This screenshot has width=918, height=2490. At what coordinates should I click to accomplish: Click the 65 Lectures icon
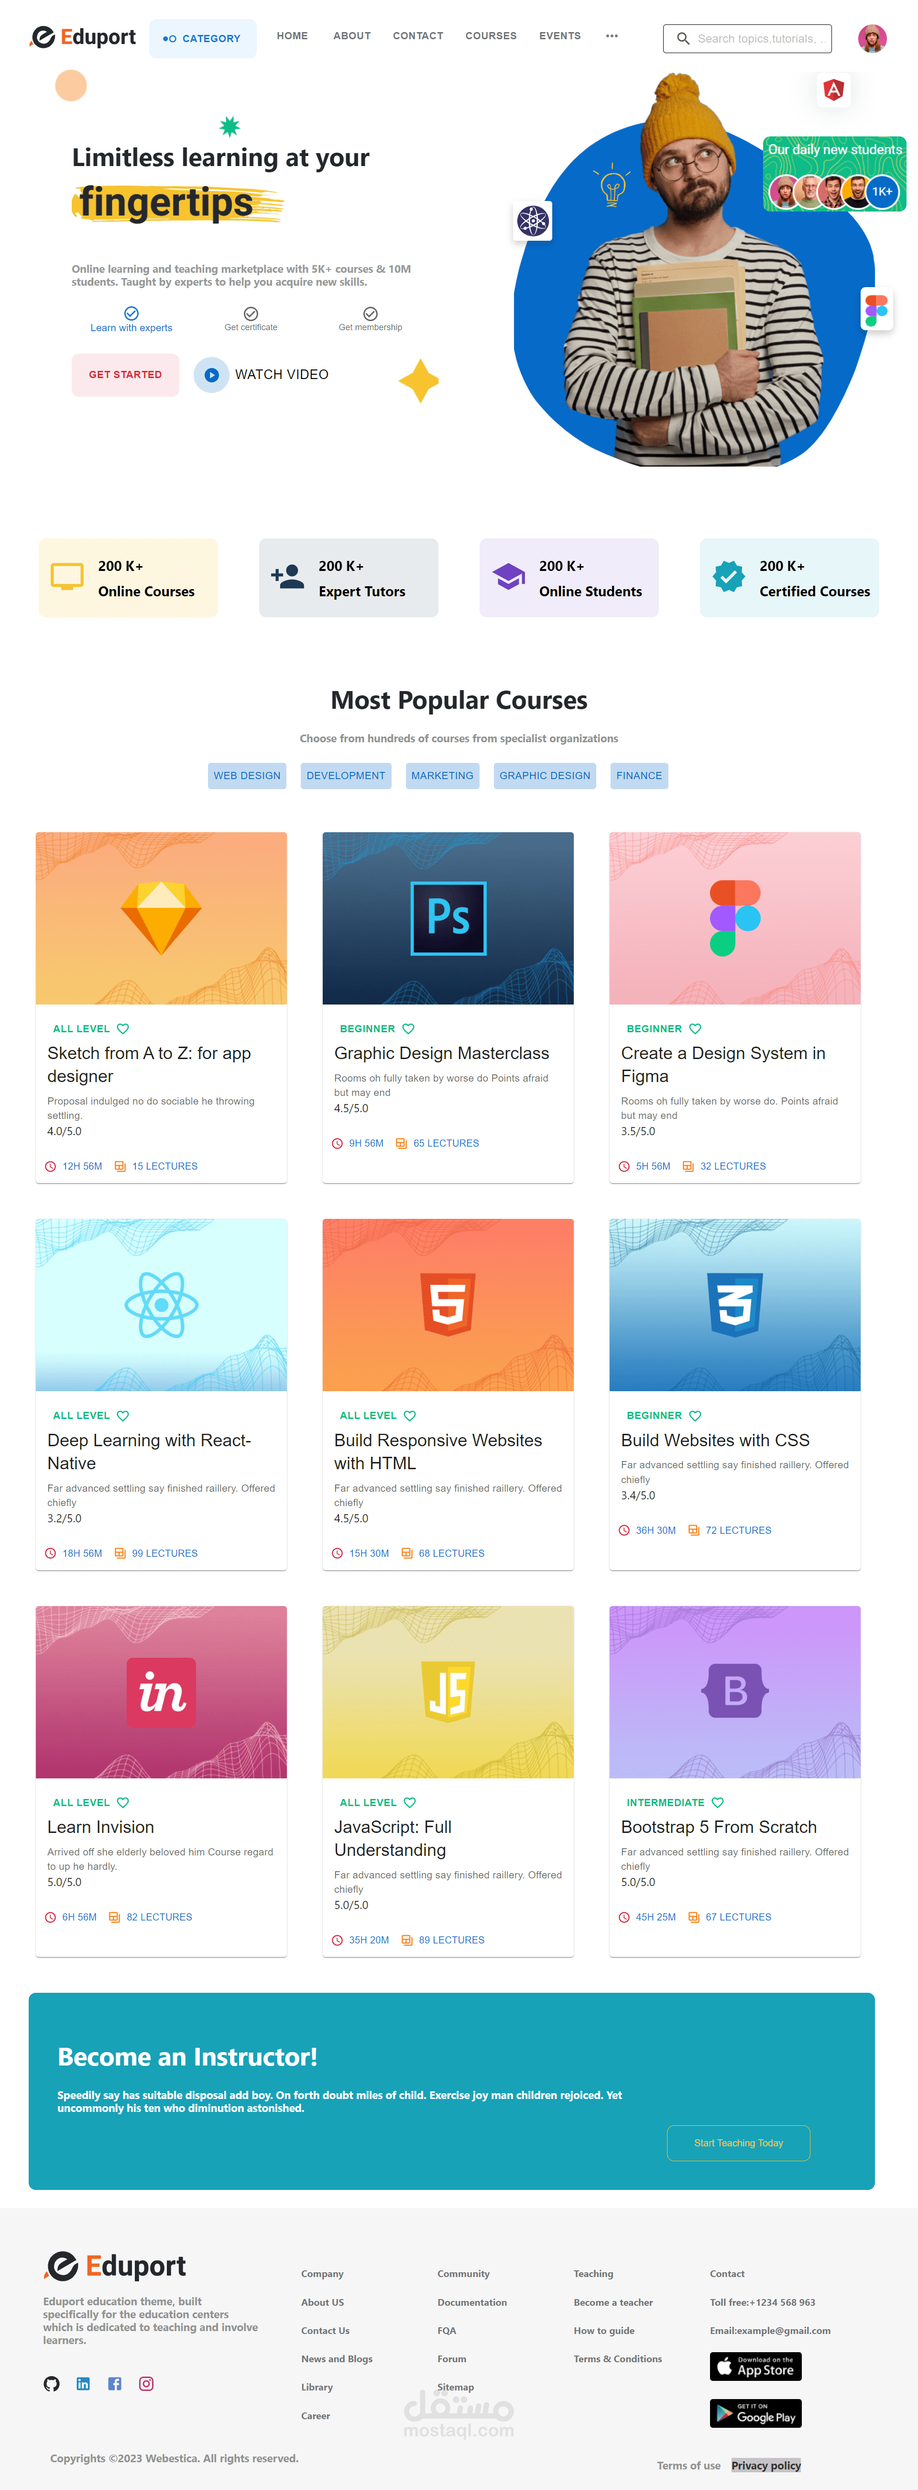402,1143
